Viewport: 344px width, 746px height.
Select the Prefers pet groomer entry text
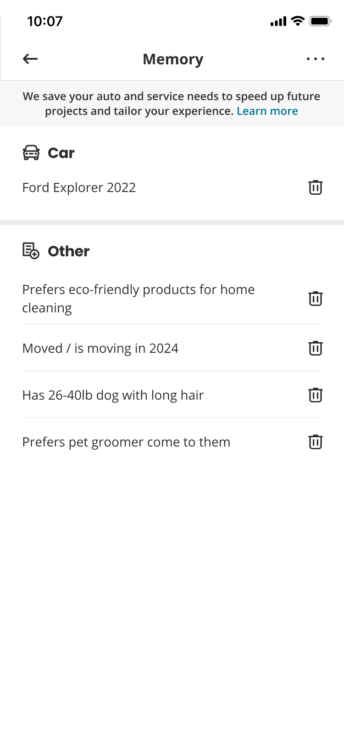126,442
